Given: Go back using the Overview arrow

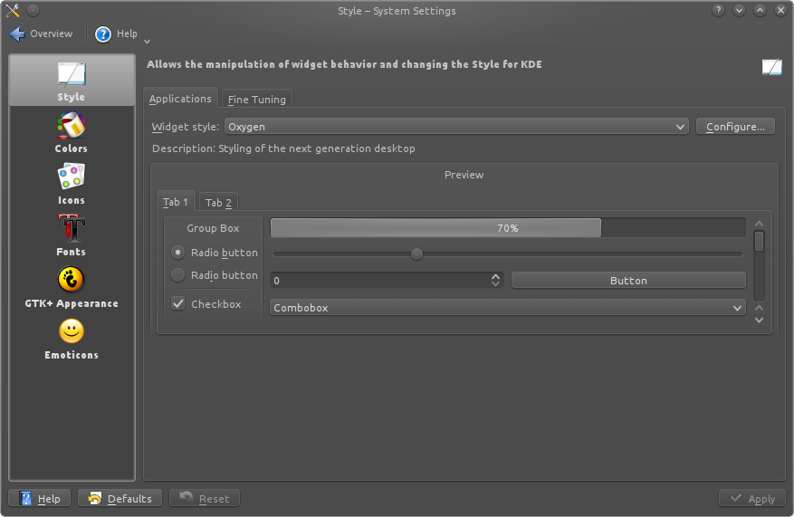Looking at the screenshot, I should pyautogui.click(x=17, y=34).
